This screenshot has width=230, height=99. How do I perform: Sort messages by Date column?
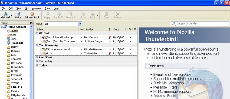tap(120, 29)
